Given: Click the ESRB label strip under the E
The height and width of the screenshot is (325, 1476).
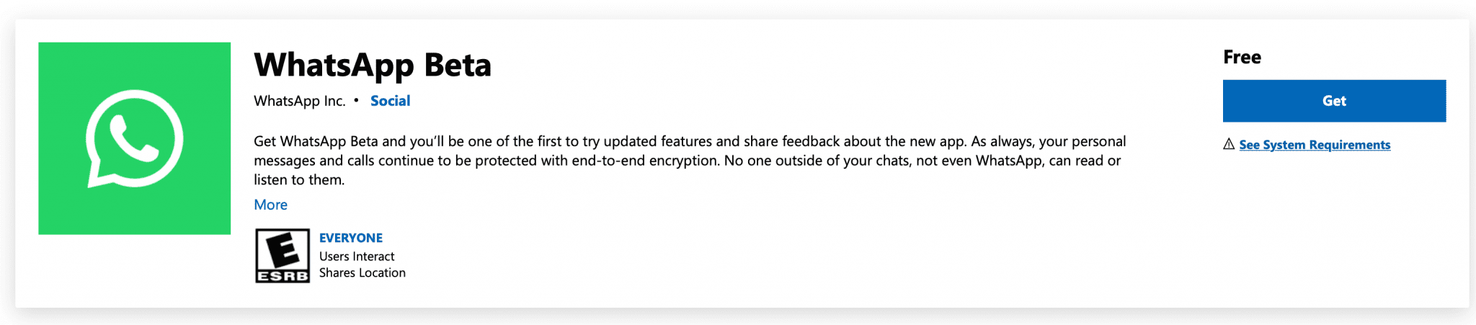Looking at the screenshot, I should click(x=283, y=276).
